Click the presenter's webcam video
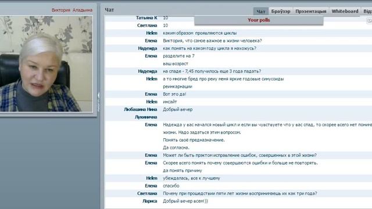This screenshot has width=372, height=209. click(x=46, y=64)
